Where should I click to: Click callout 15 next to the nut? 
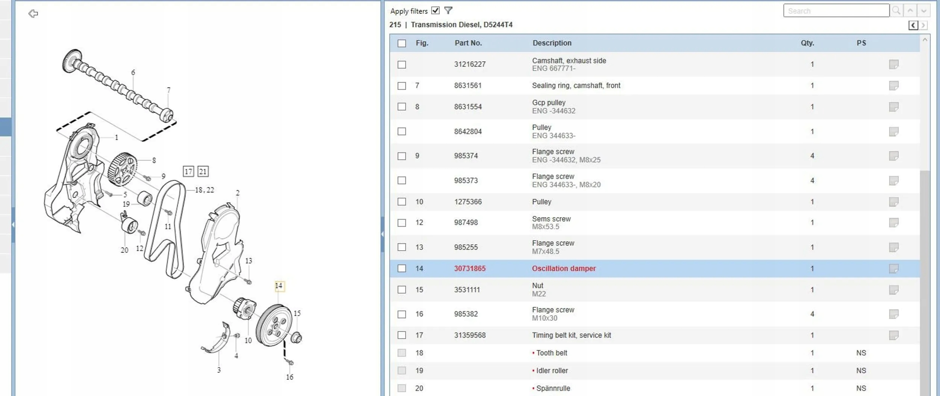(297, 313)
